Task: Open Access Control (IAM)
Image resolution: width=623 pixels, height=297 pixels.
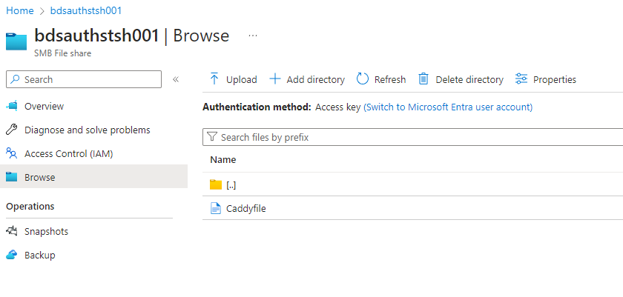Action: [x=69, y=153]
